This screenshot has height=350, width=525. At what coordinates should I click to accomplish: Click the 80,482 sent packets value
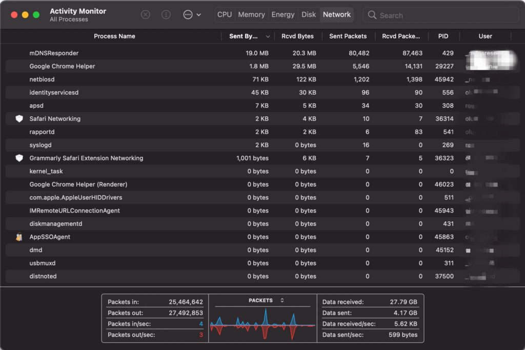pyautogui.click(x=359, y=53)
